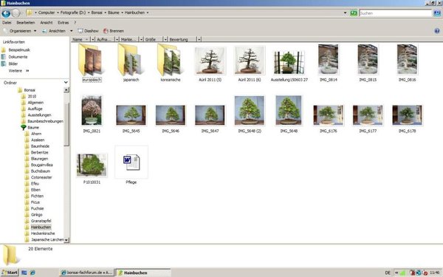Image resolution: width=443 pixels, height=277 pixels.
Task: Select the Fichten folder in tree
Action: (x=37, y=196)
